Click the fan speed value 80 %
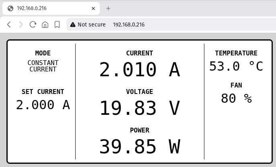276x167 pixels. click(x=236, y=98)
